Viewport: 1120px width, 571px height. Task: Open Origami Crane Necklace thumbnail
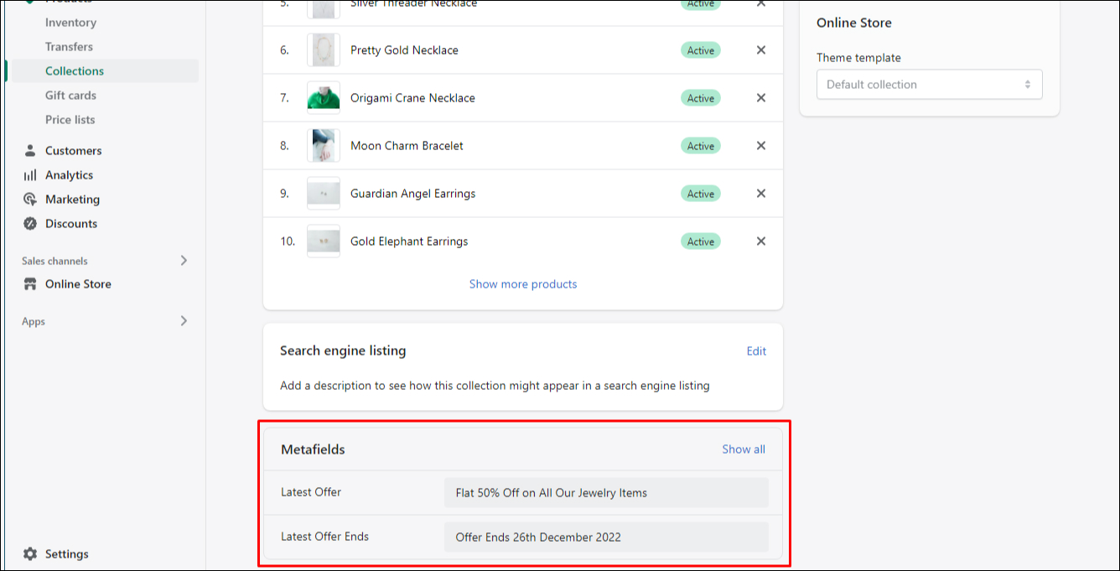pos(324,98)
